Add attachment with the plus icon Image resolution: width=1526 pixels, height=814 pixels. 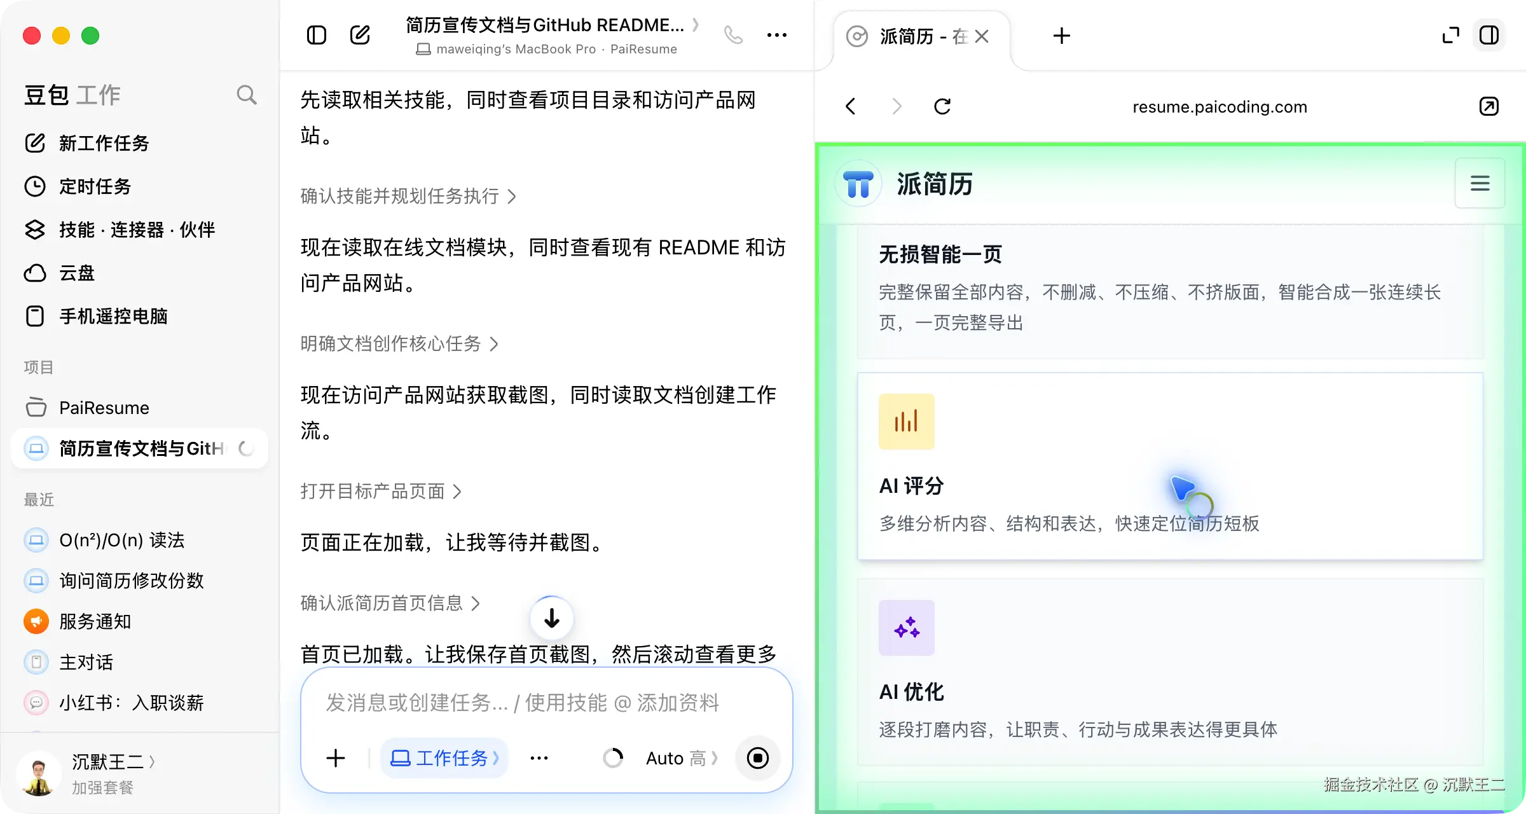336,758
